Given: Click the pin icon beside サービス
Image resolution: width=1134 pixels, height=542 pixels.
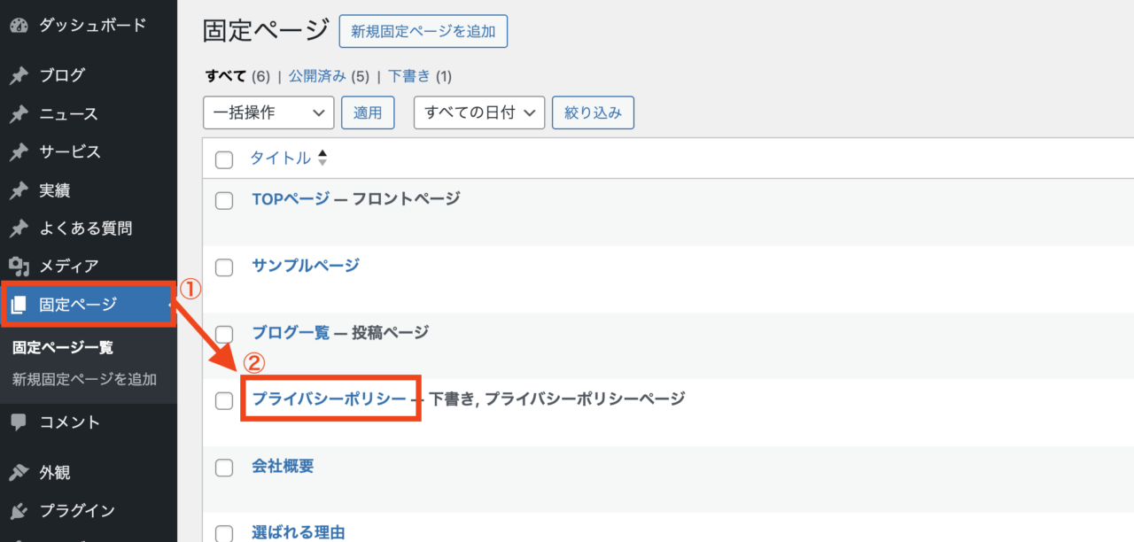Looking at the screenshot, I should coord(19,152).
